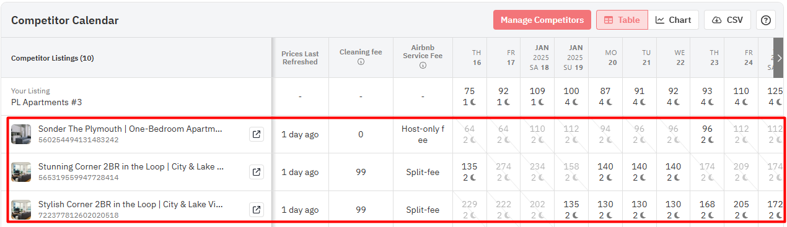
Task: Switch to Chart view
Action: [674, 20]
